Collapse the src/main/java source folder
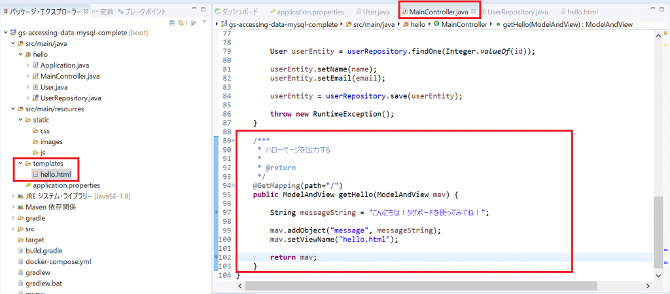This screenshot has width=670, height=294. [12, 44]
